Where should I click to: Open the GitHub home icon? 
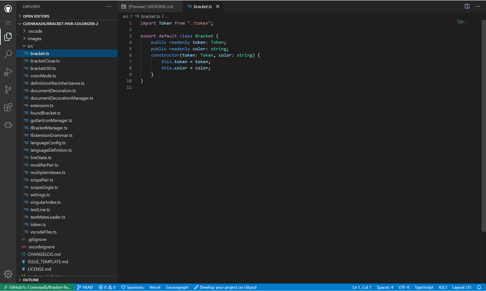(x=8, y=8)
